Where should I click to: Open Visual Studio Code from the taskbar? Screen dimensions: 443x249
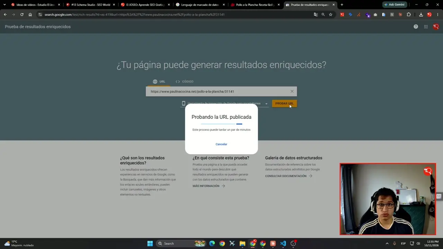[283, 243]
